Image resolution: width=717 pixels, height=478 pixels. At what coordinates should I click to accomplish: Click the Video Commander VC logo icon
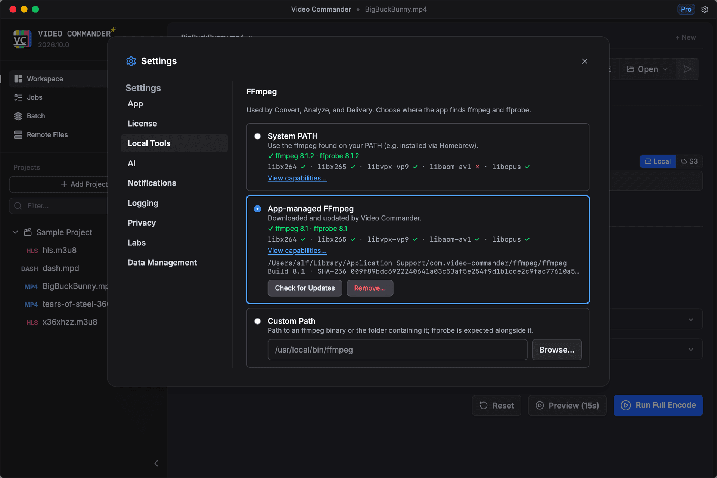22,39
